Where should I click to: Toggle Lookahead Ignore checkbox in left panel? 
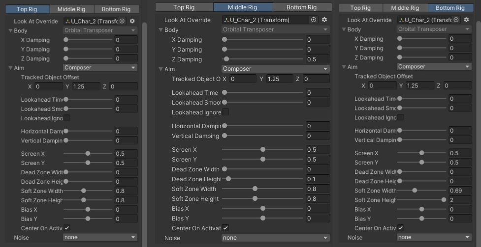[66, 118]
